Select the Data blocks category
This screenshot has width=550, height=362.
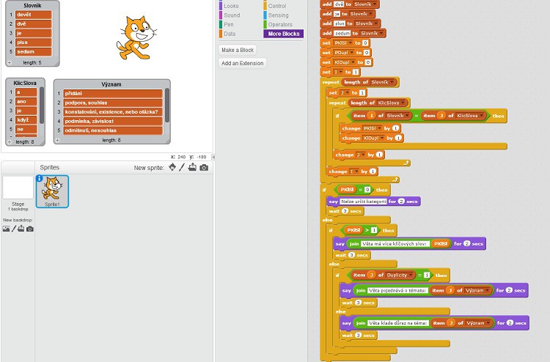click(x=230, y=34)
